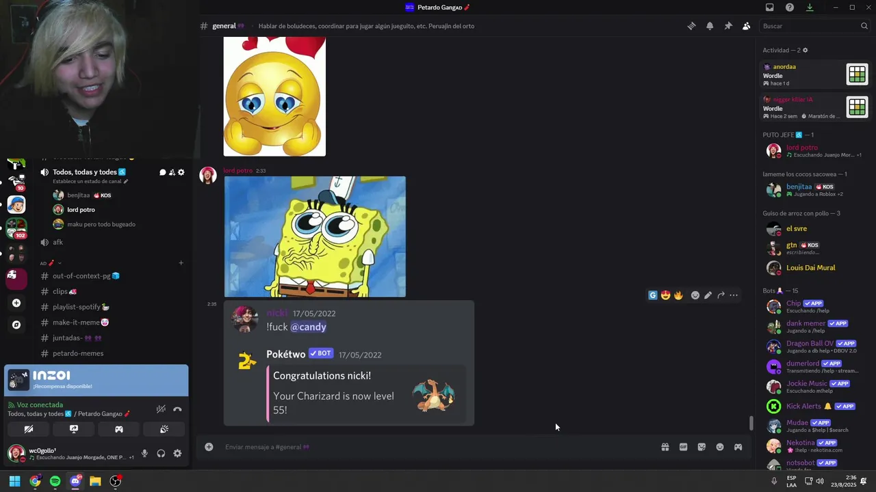The width and height of the screenshot is (876, 492).
Task: Open the heart-eyes emoji image
Action: point(274,96)
